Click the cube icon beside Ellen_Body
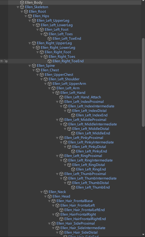This screenshot has height=237, width=145. click(x=22, y=3)
